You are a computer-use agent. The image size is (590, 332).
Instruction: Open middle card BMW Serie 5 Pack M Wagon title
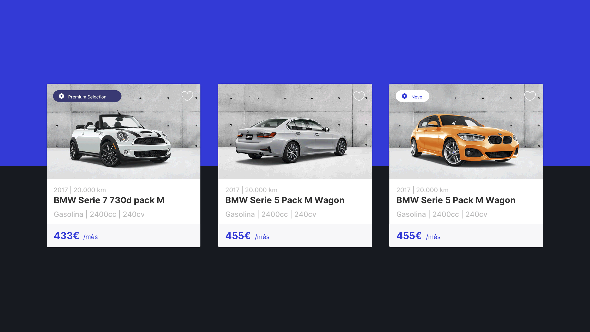click(x=285, y=200)
